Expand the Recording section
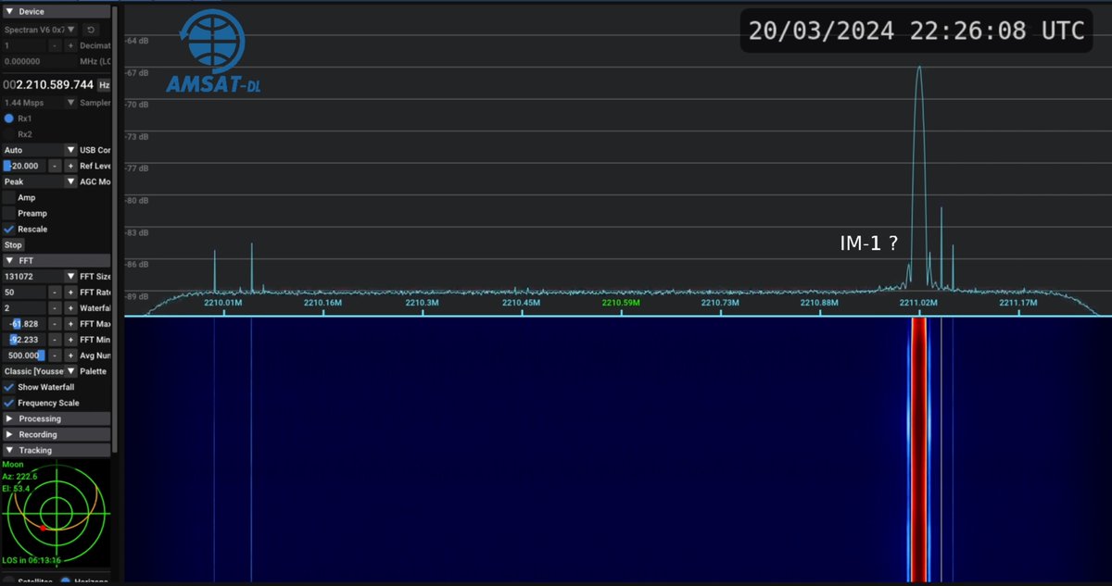 click(56, 434)
